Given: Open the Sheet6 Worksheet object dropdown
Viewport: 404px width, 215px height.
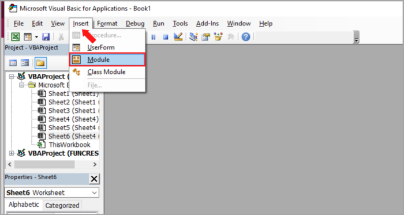Looking at the screenshot, I should click(95, 193).
